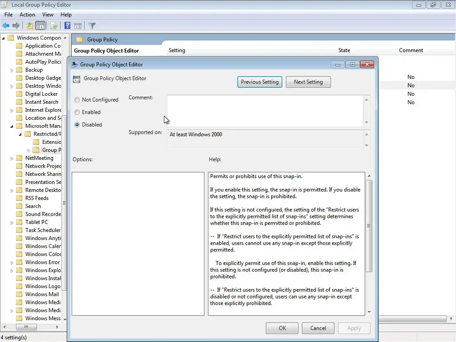The height and width of the screenshot is (342, 456).
Task: Collapse the Windows Components tree node
Action: (3, 38)
